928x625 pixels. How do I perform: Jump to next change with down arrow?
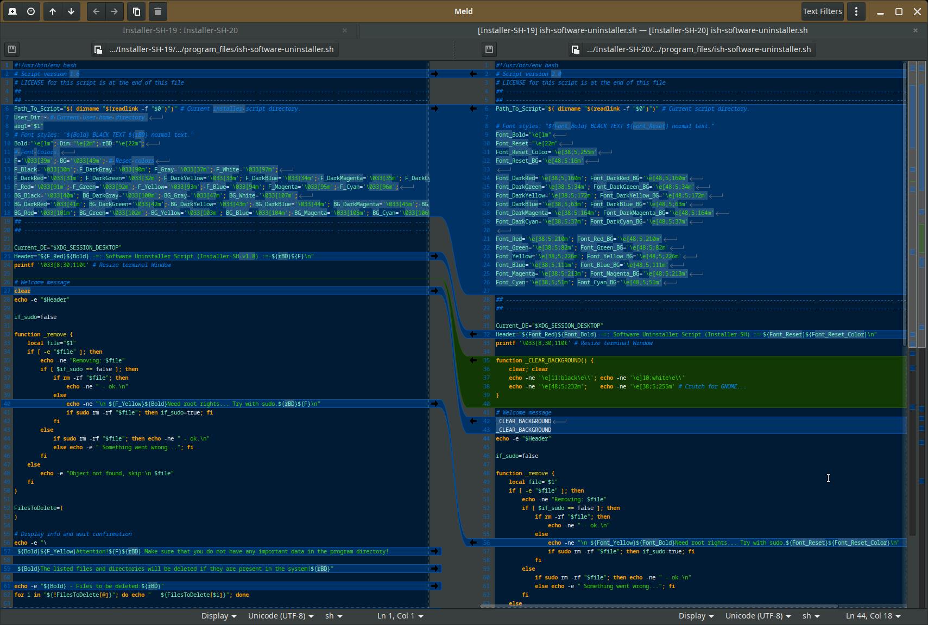click(x=71, y=11)
